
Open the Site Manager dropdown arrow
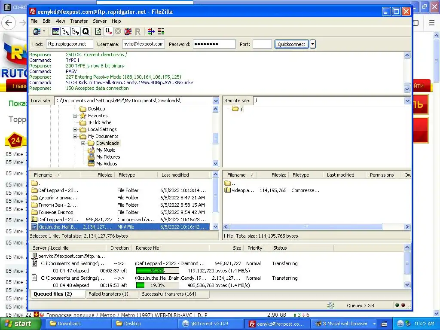click(x=44, y=31)
